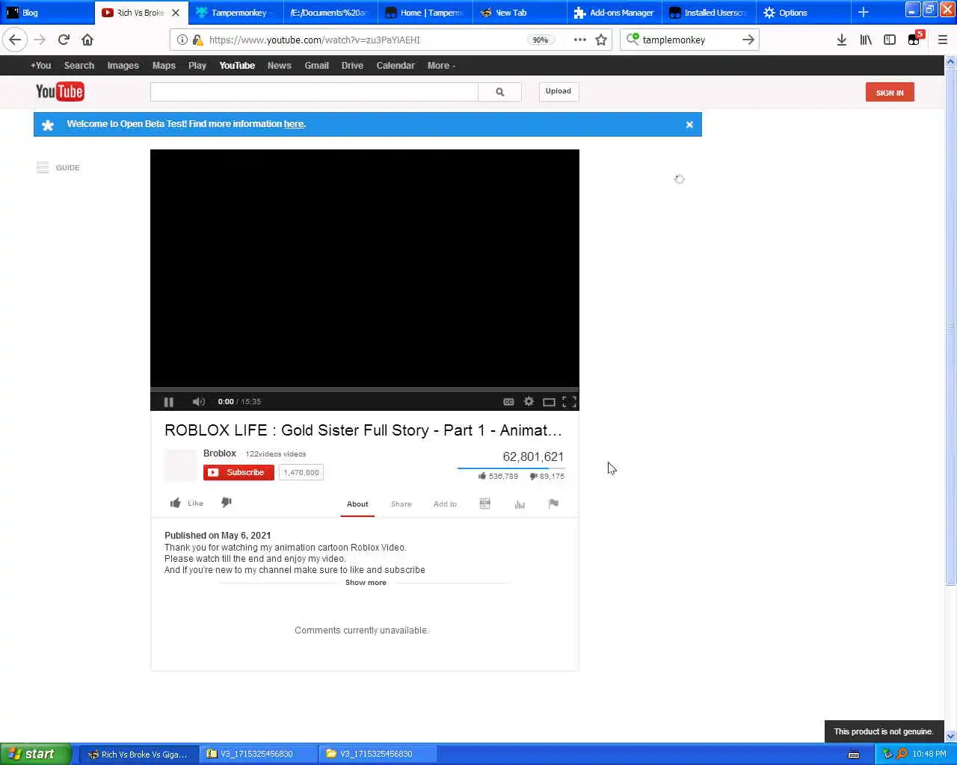Screen dimensions: 957x765
Task: Select the Share tab
Action: tap(401, 504)
